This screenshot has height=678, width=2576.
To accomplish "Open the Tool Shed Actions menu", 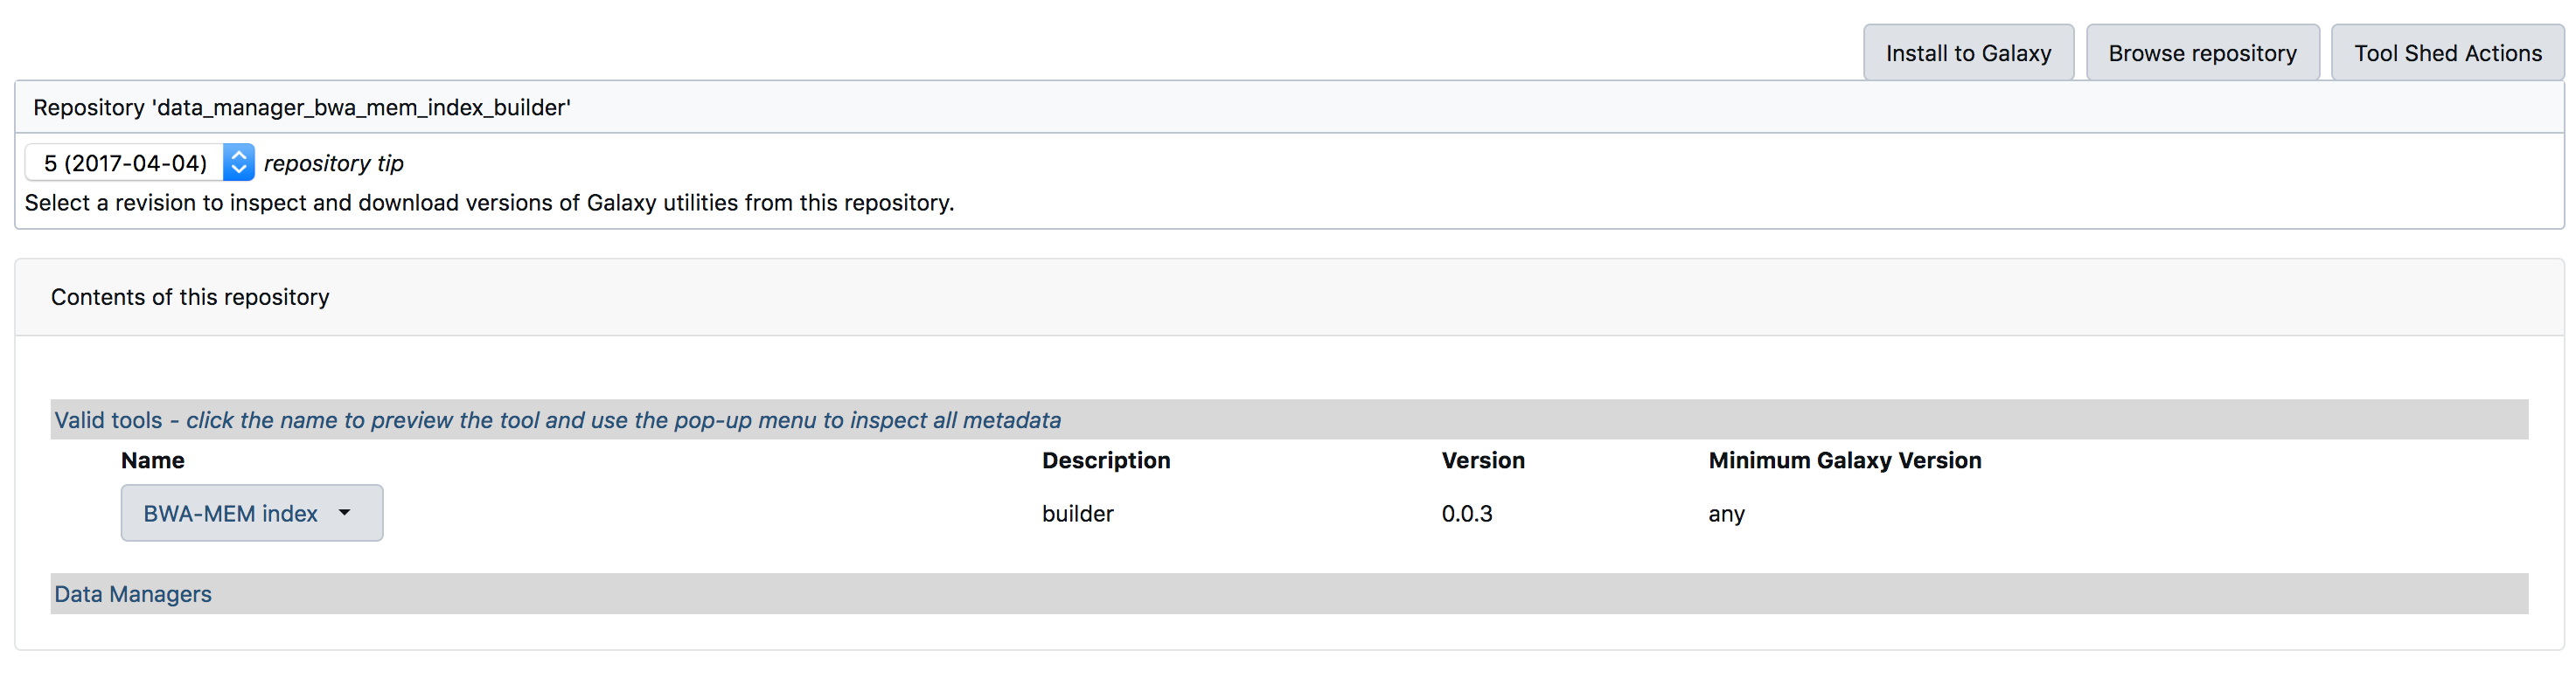I will click(2446, 53).
